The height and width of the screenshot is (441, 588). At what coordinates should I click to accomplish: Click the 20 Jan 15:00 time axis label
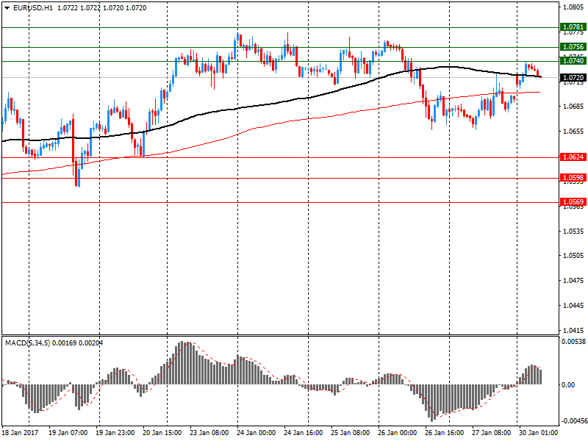162,433
